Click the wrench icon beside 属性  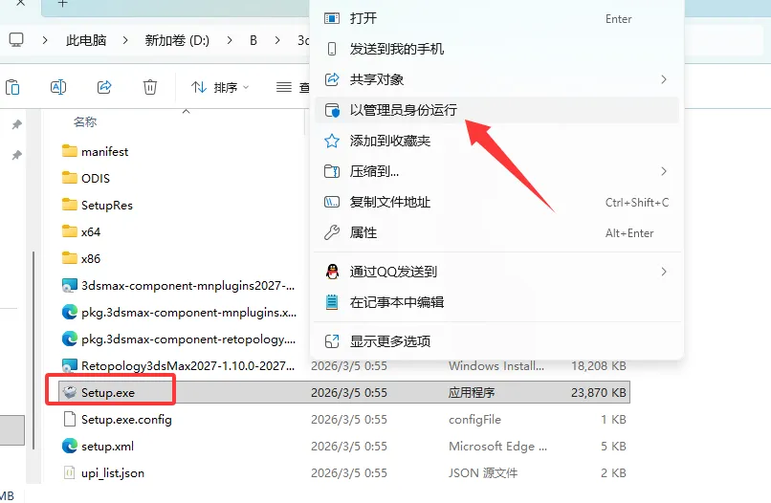332,232
